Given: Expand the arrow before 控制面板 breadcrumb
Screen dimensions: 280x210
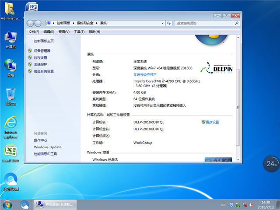Looking at the screenshot, I should [x=53, y=23].
